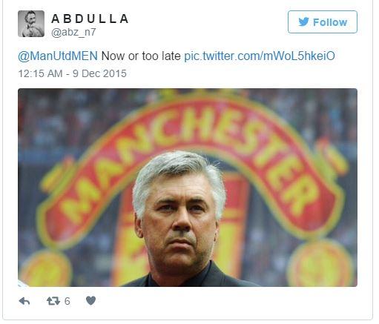Image resolution: width=379 pixels, height=324 pixels.
Task: Retweet using the retweet arrows icon
Action: pos(53,301)
